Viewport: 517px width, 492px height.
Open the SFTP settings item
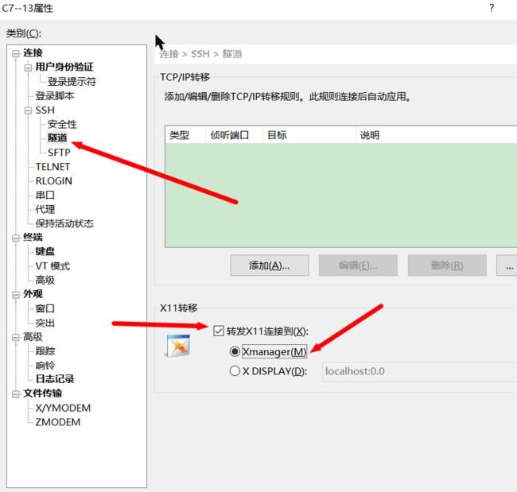pos(59,153)
